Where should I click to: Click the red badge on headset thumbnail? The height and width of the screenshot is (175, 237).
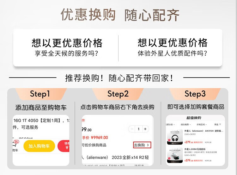click(x=169, y=140)
